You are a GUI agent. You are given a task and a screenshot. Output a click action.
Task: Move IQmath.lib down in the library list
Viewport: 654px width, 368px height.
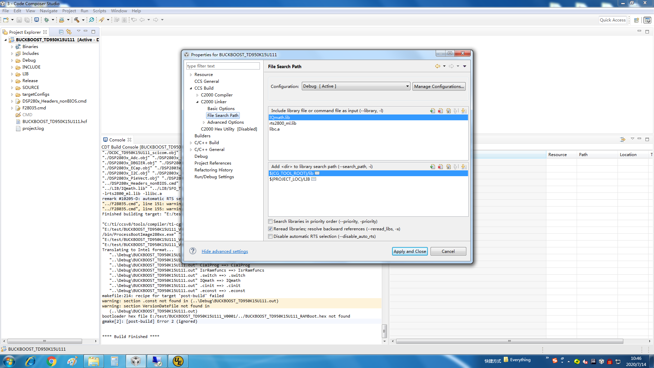pyautogui.click(x=463, y=111)
